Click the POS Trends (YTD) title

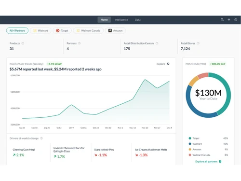pos(196,64)
